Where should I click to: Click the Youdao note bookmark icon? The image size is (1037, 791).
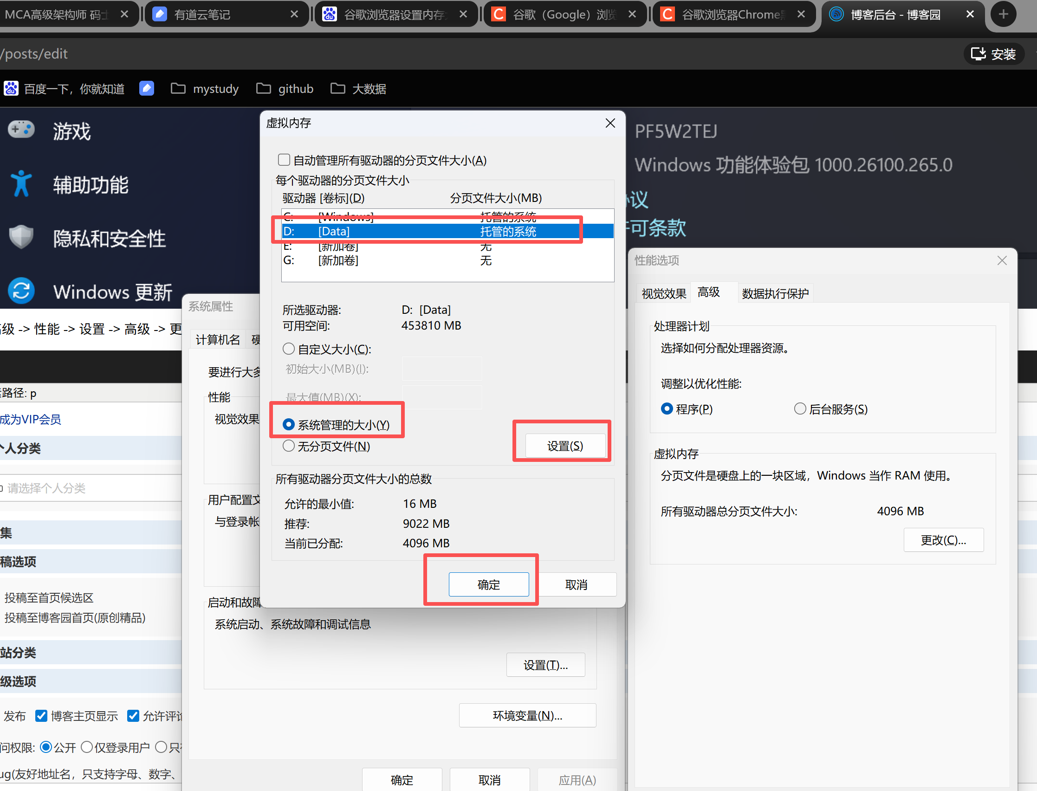click(x=147, y=89)
